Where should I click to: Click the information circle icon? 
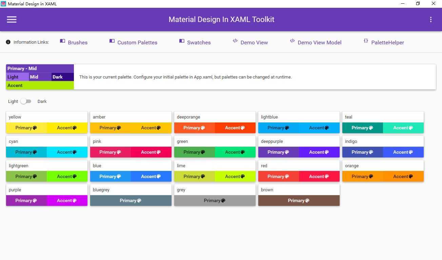[x=8, y=42]
